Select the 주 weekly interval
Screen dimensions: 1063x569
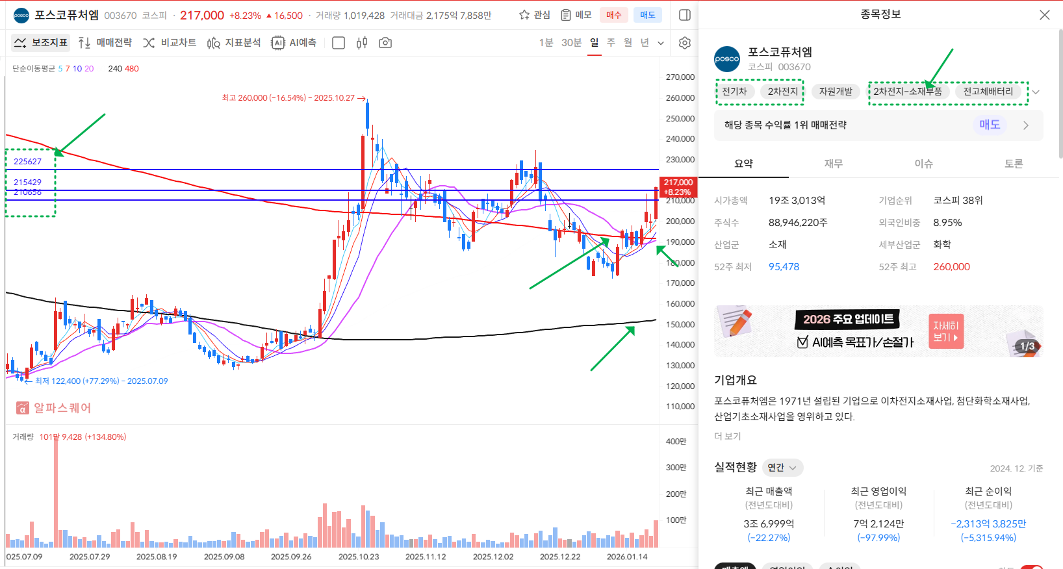click(611, 43)
